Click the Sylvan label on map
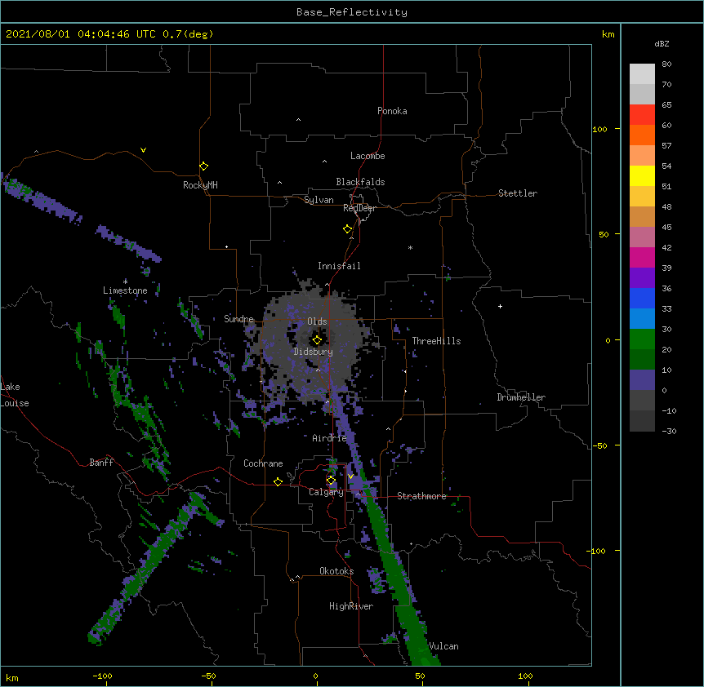704x687 pixels. pyautogui.click(x=319, y=200)
